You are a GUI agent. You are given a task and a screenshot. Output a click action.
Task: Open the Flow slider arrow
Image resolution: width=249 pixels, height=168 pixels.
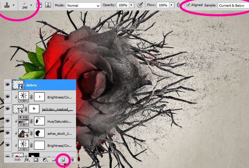coord(172,5)
